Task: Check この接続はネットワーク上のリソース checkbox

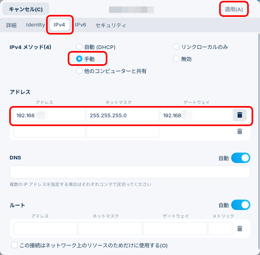Action: pos(14,245)
